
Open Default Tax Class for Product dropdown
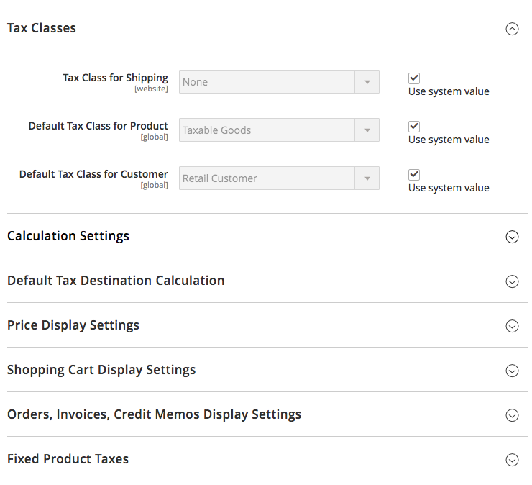(279, 130)
